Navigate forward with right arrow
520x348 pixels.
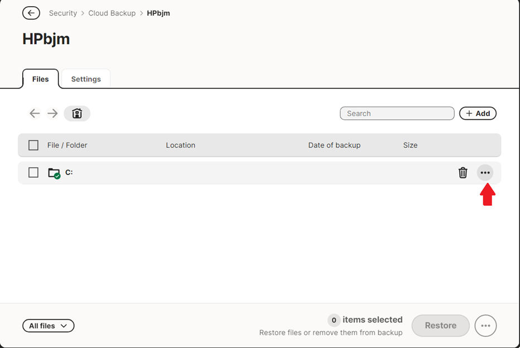(53, 114)
